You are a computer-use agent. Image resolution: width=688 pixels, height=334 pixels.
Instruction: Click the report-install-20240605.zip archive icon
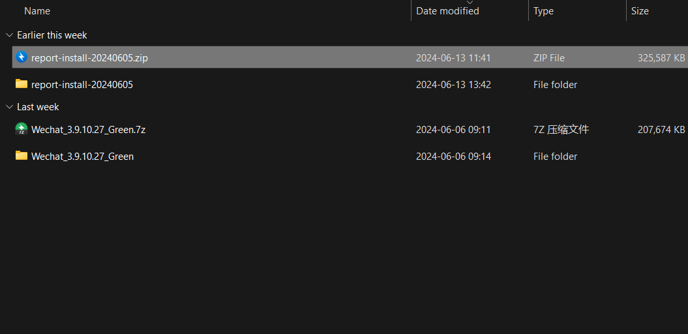tap(22, 57)
